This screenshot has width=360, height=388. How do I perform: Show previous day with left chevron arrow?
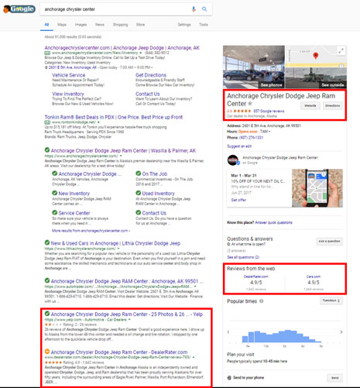[x=228, y=332]
